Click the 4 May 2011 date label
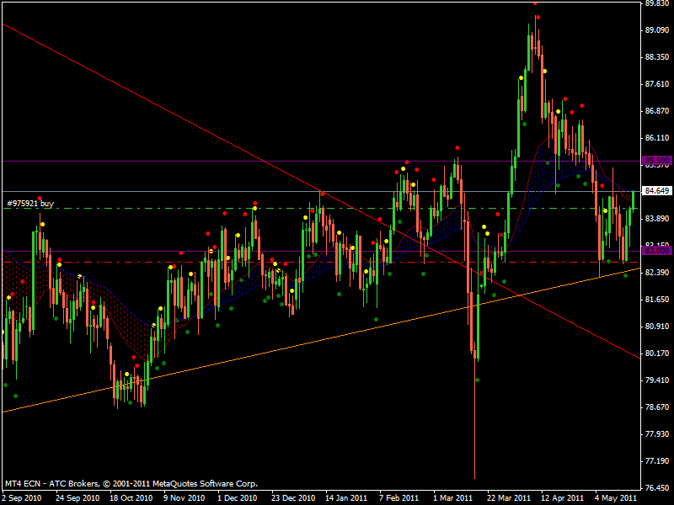The image size is (674, 505). click(616, 498)
